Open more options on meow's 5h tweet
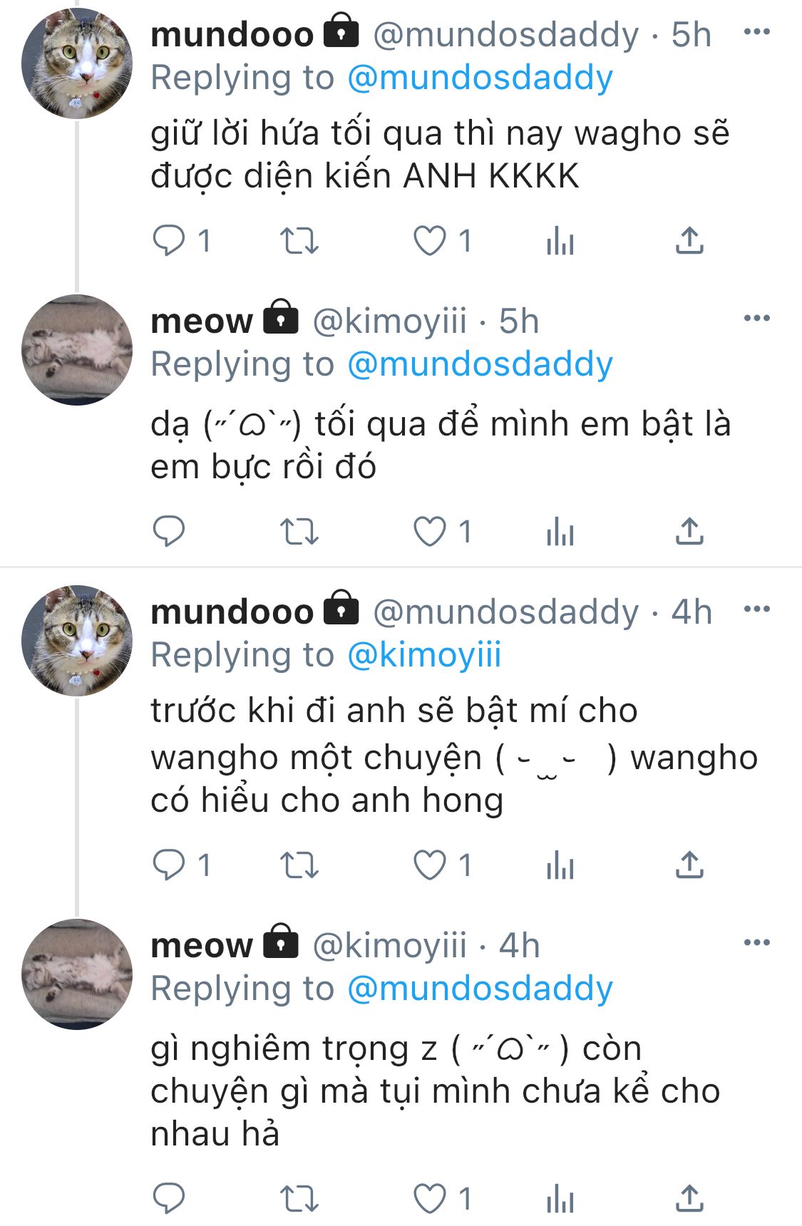802x1226 pixels. pos(756,318)
